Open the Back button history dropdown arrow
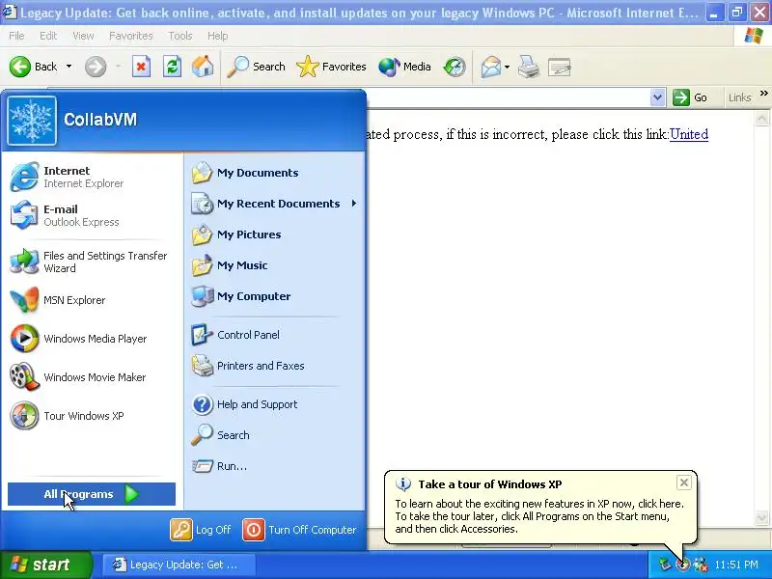Viewport: 772px width, 579px height. pyautogui.click(x=69, y=67)
